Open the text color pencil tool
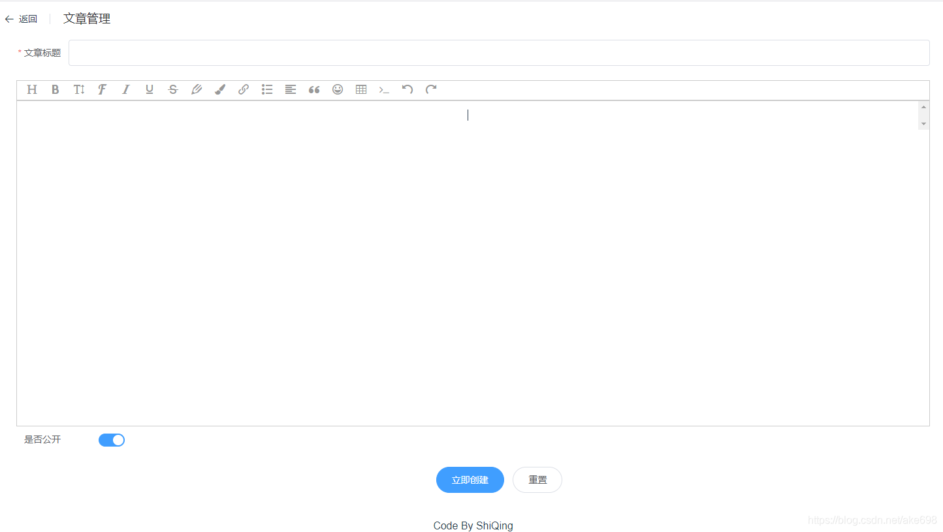 click(x=197, y=90)
